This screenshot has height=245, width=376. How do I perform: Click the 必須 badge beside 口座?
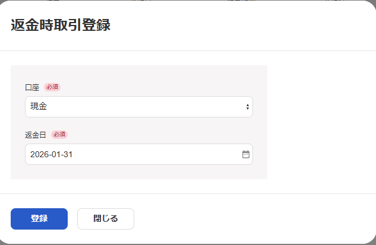pos(52,87)
